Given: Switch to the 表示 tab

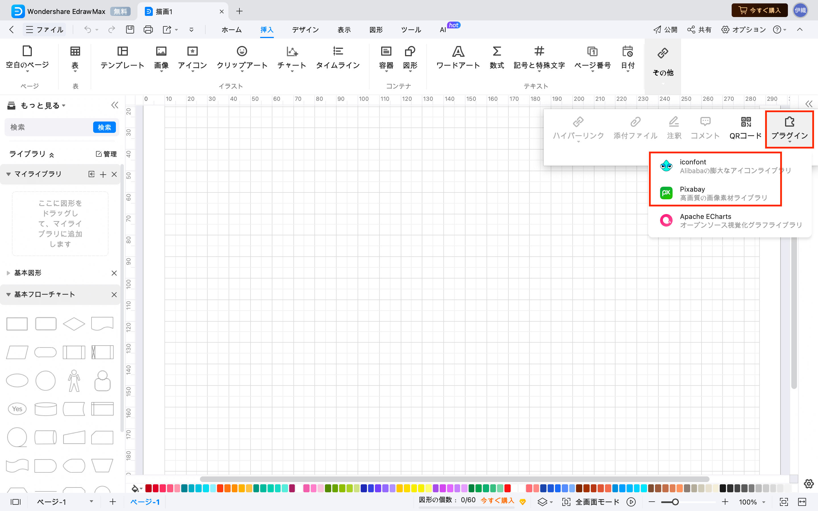Looking at the screenshot, I should (x=344, y=30).
